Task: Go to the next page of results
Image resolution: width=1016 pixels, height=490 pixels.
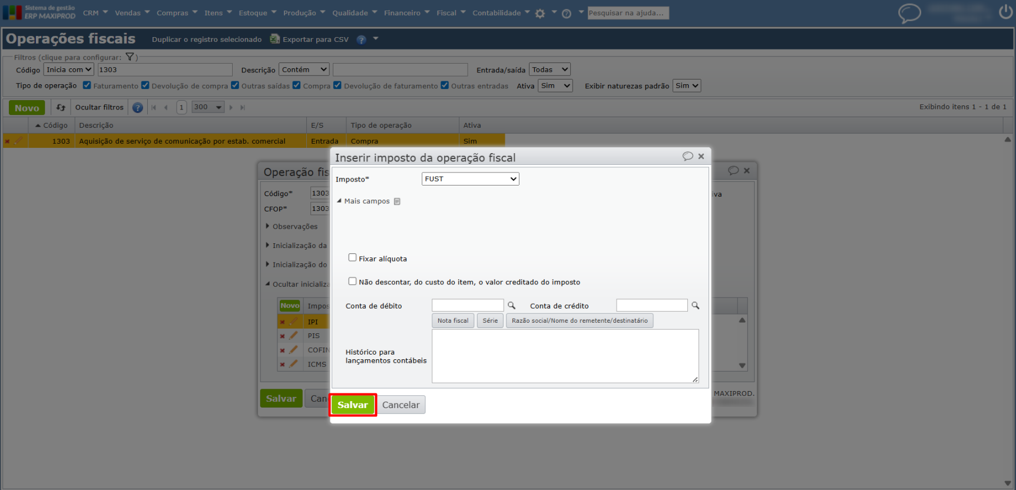Action: click(x=231, y=107)
